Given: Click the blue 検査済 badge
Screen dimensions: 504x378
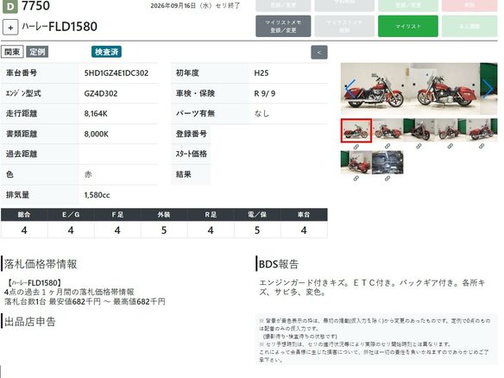Looking at the screenshot, I should coord(106,52).
